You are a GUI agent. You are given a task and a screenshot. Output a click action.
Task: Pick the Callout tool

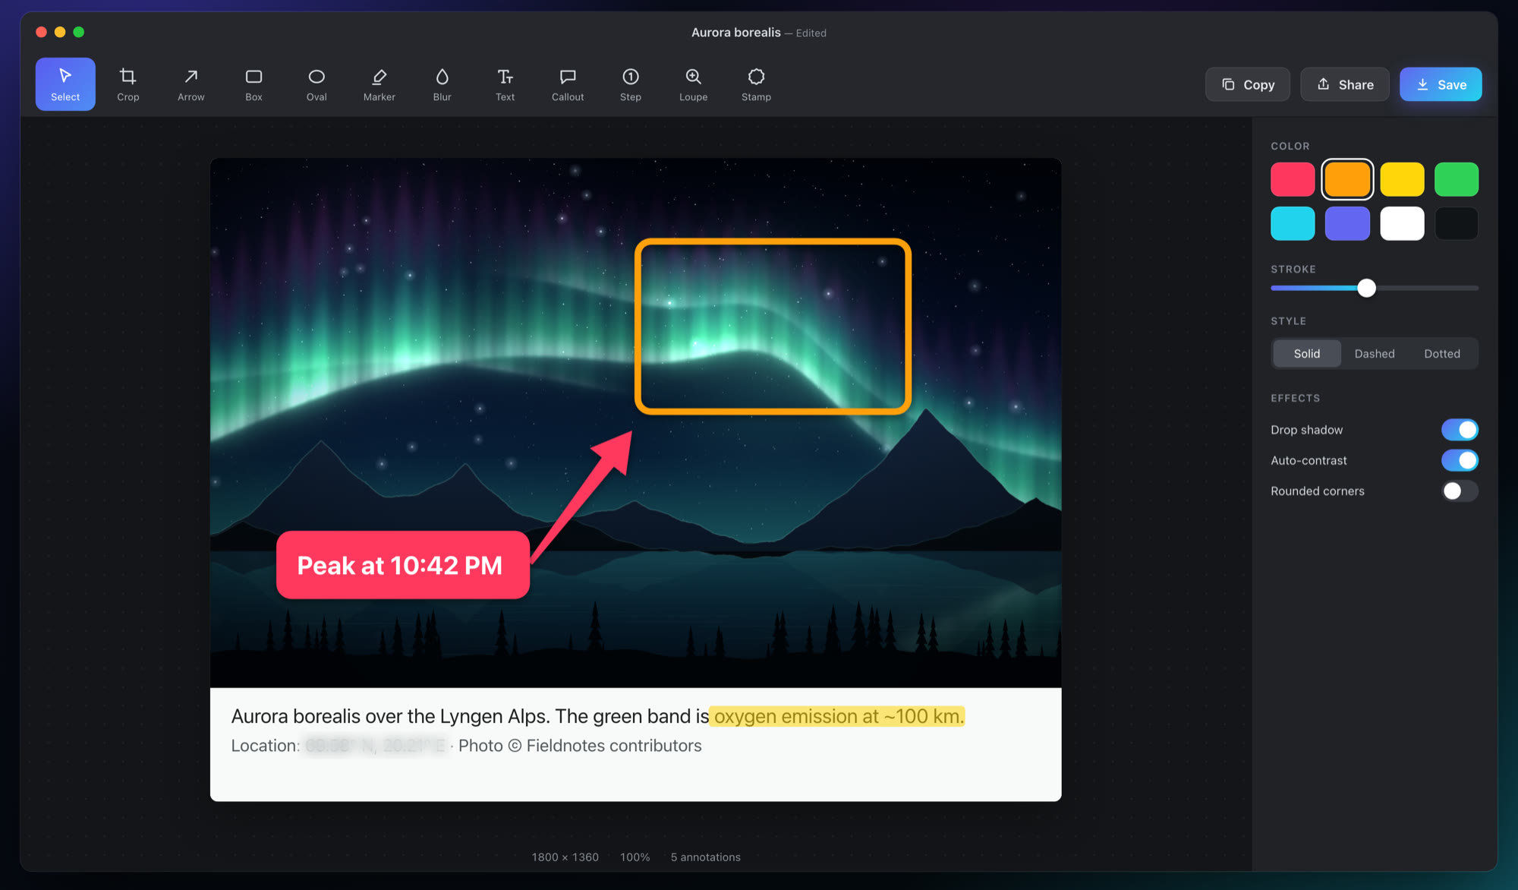pyautogui.click(x=568, y=84)
